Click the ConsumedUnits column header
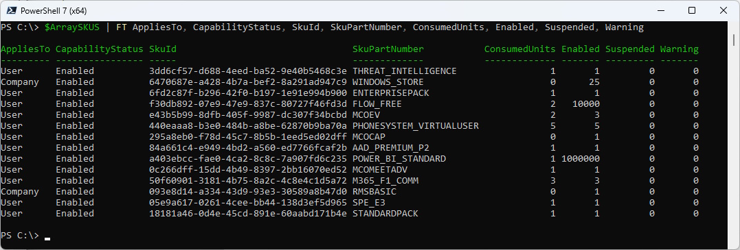This screenshot has width=740, height=250. (x=519, y=49)
